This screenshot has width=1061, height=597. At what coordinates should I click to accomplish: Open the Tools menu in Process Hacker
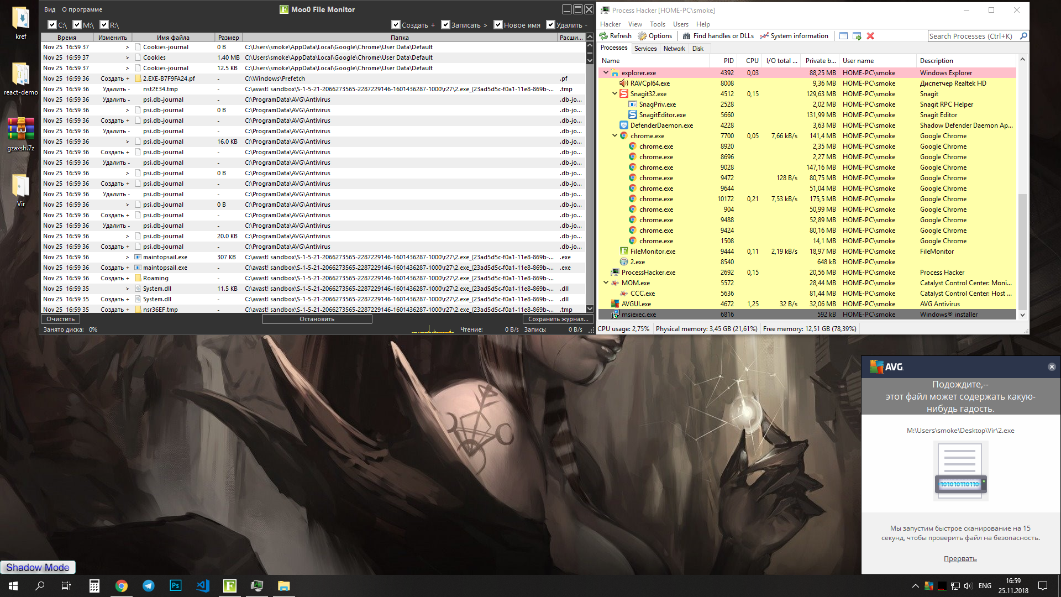click(657, 24)
